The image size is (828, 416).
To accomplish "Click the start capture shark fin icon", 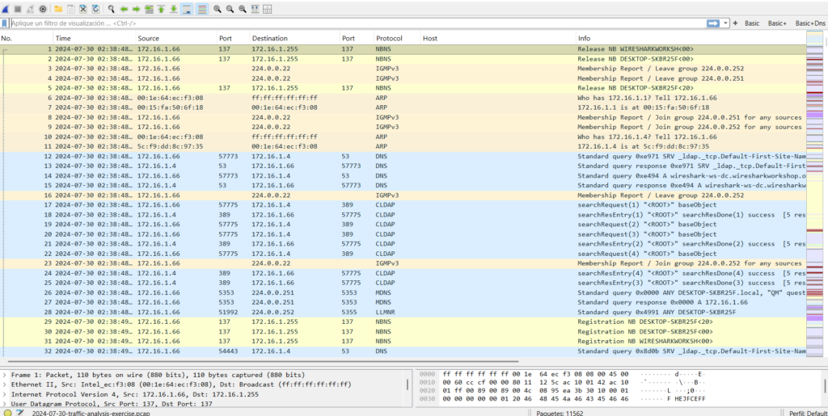I will tap(6, 9).
